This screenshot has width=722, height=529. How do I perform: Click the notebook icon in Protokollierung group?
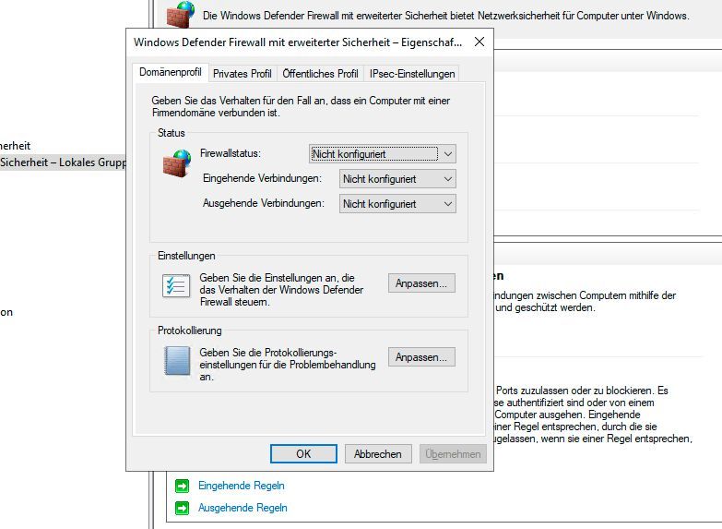[x=177, y=361]
